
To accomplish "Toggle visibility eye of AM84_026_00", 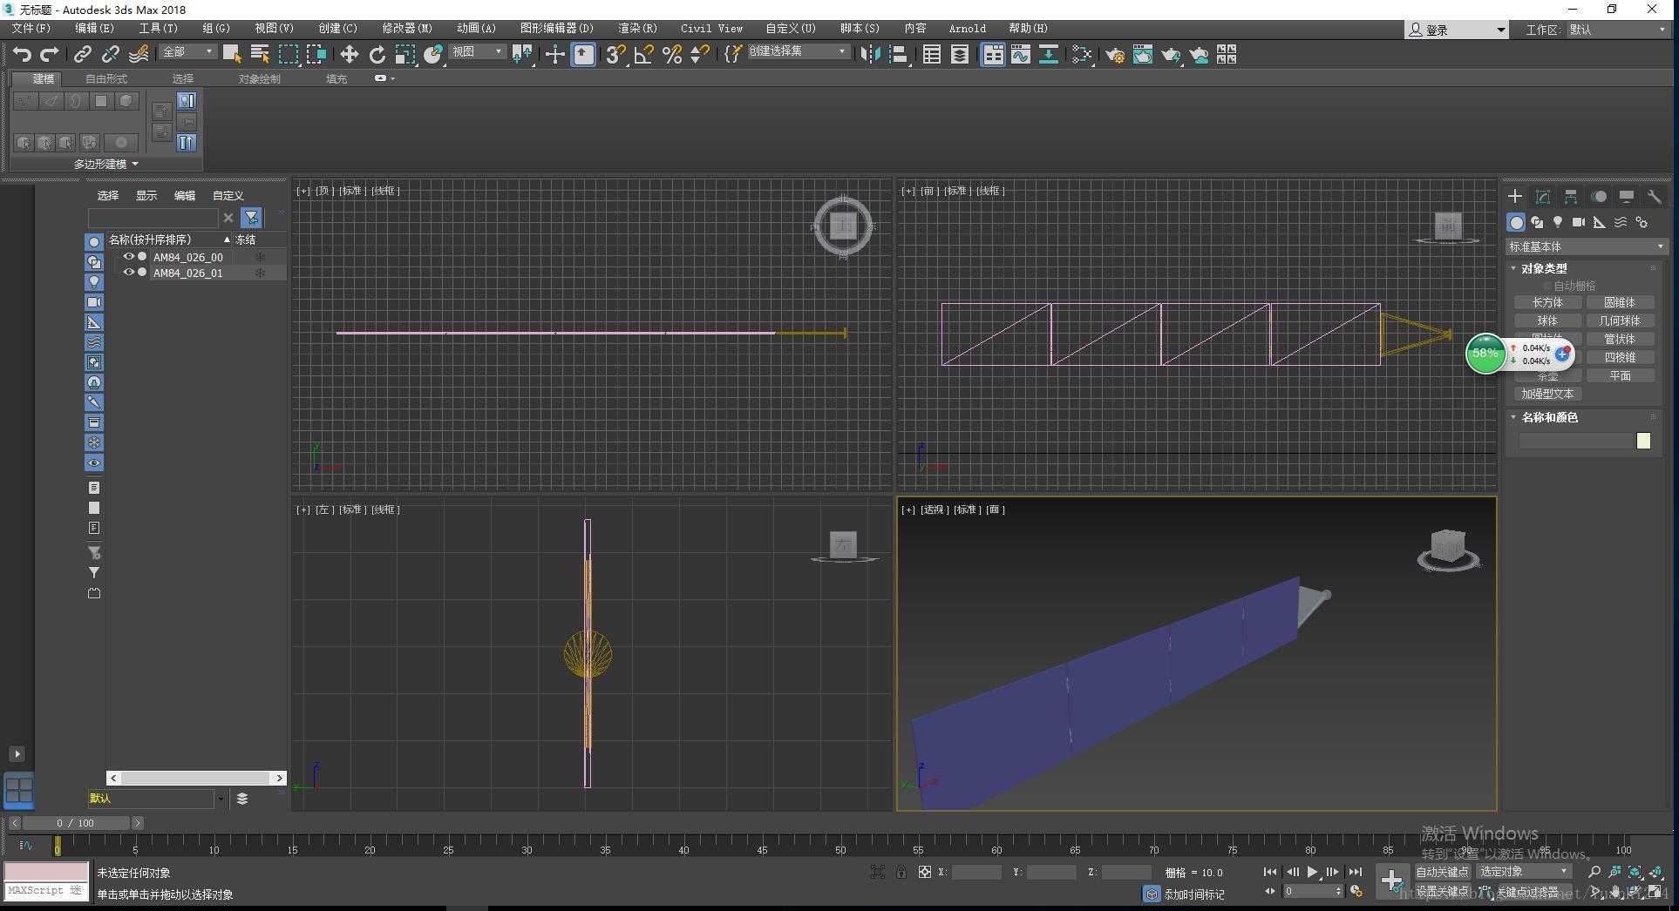I will click(129, 257).
